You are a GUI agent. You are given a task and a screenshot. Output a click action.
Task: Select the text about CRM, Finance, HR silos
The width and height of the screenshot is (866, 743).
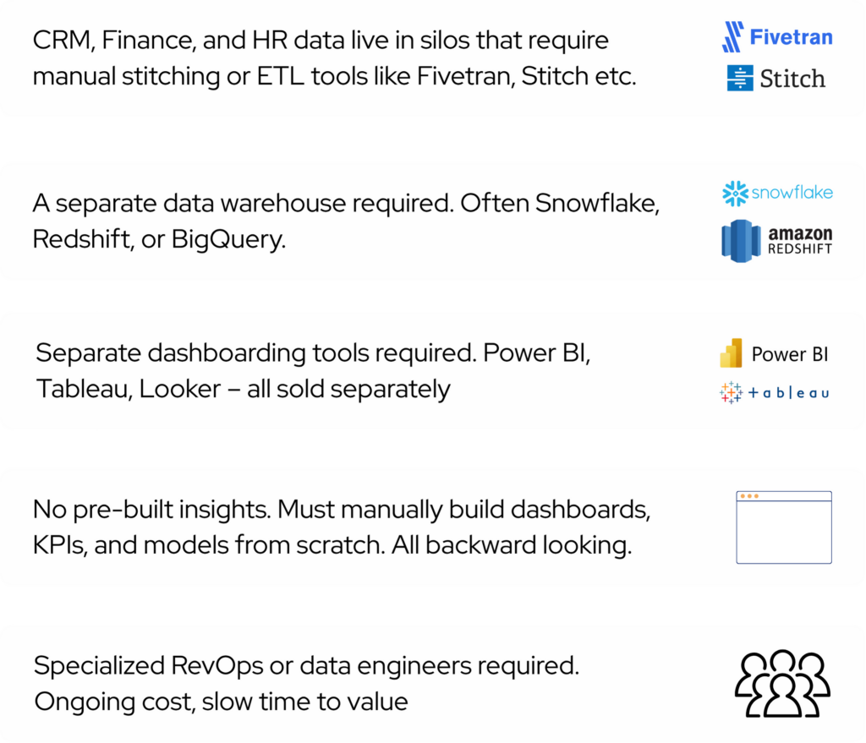334,58
